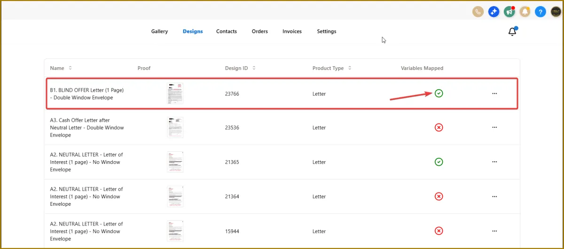Click red unmapped X for design 15944
The image size is (564, 249).
pyautogui.click(x=439, y=231)
